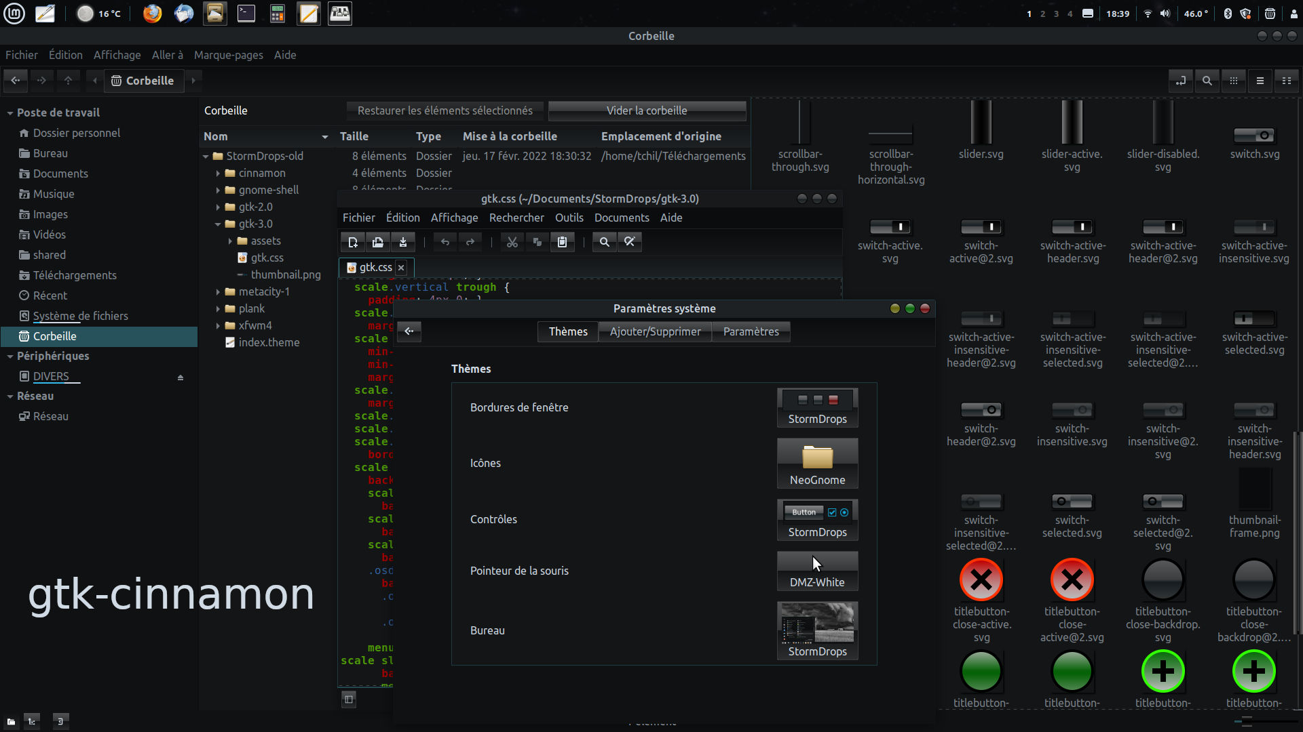Undo last action in text editor
The width and height of the screenshot is (1303, 732).
445,242
